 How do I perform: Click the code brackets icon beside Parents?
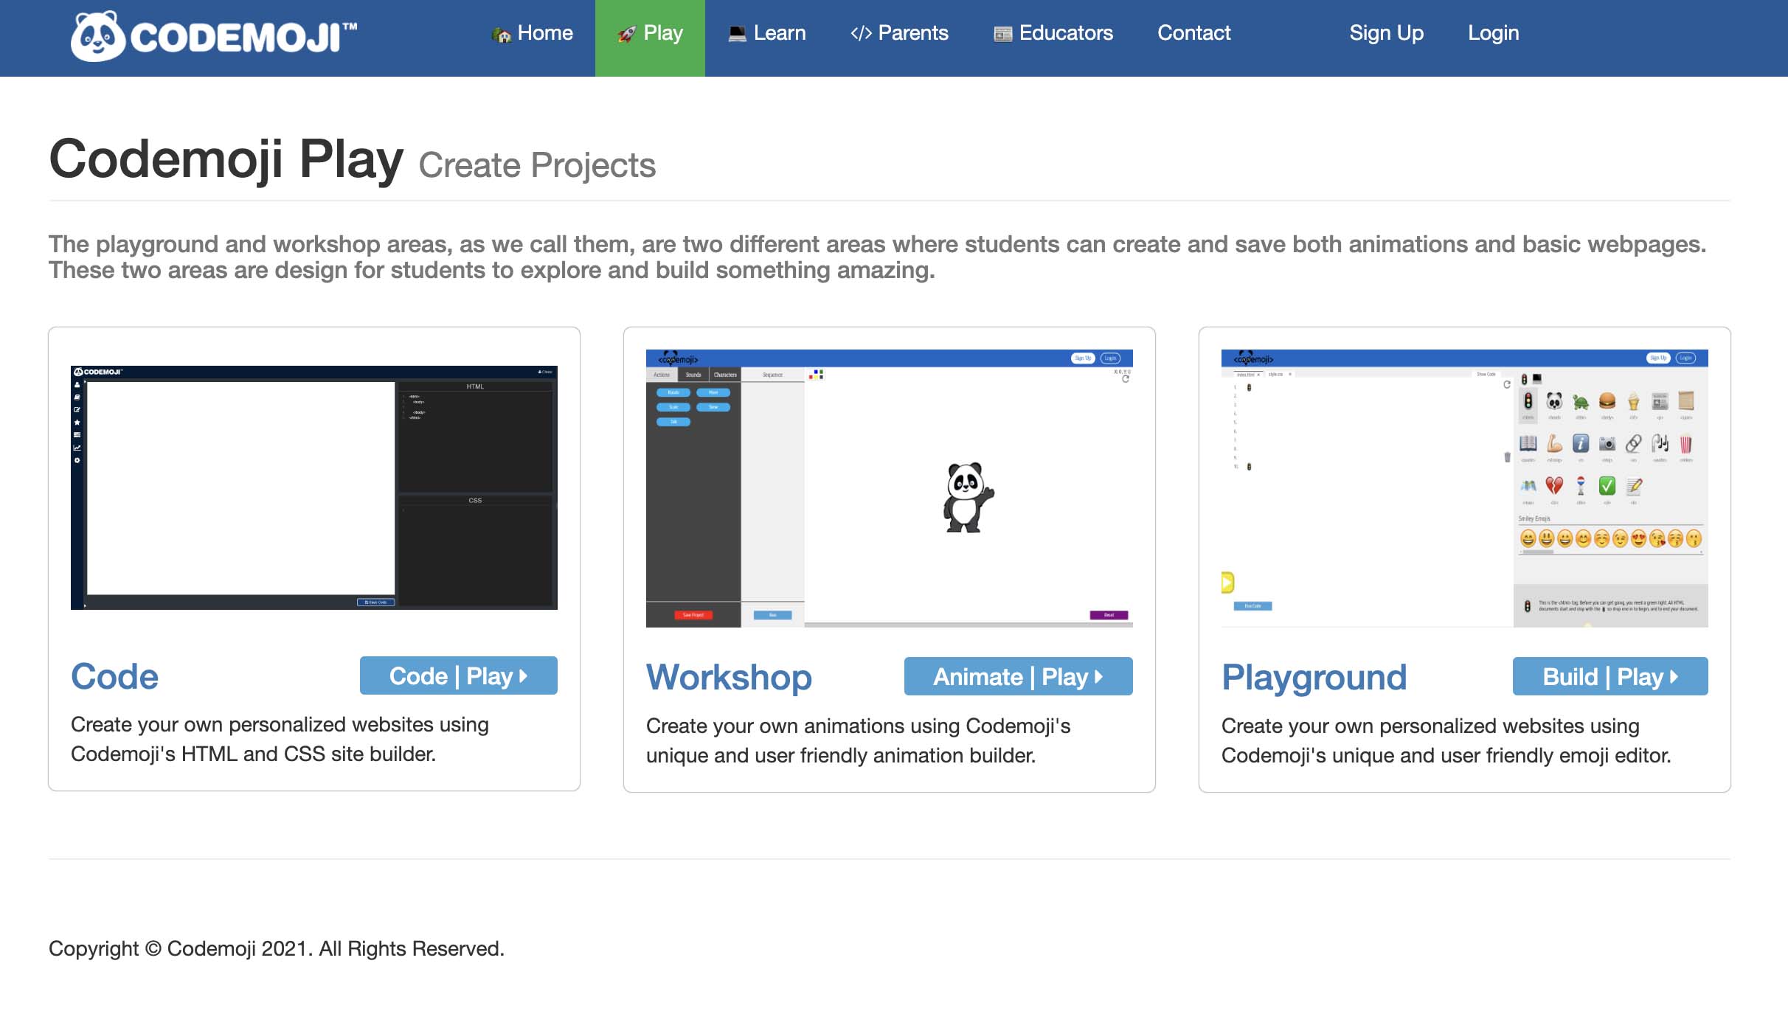pyautogui.click(x=861, y=34)
